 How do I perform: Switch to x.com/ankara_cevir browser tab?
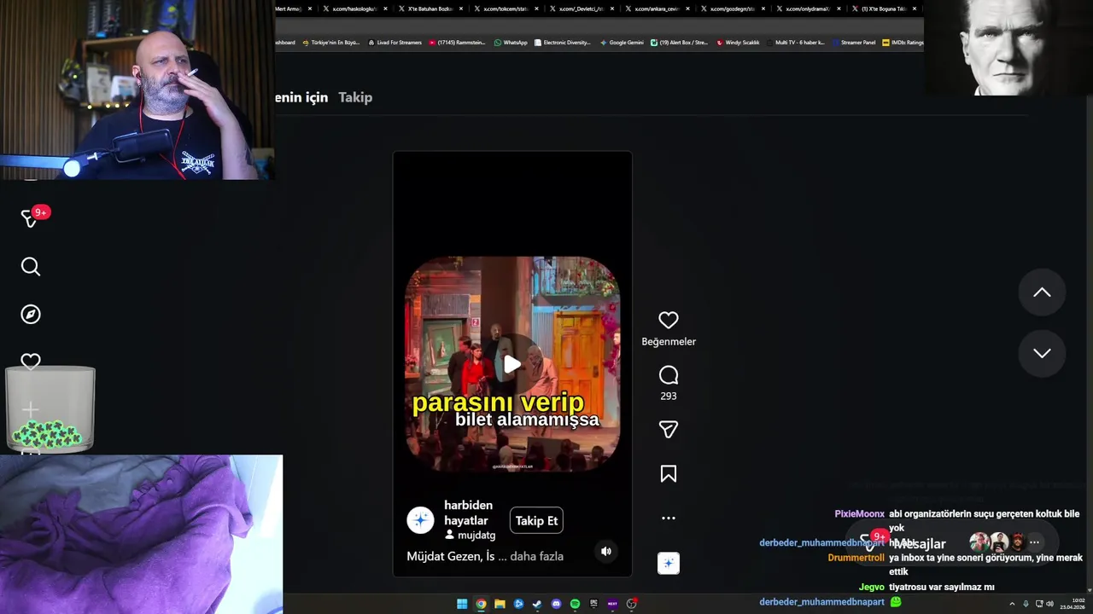pos(656,9)
